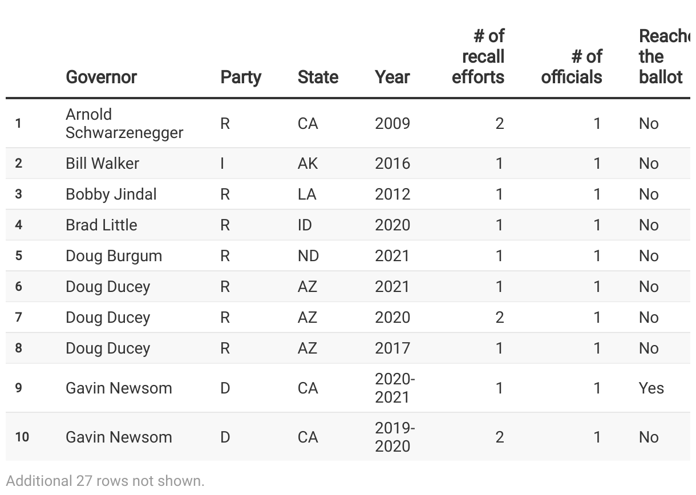Select the '# of officials' column header
The width and height of the screenshot is (696, 495).
(572, 67)
